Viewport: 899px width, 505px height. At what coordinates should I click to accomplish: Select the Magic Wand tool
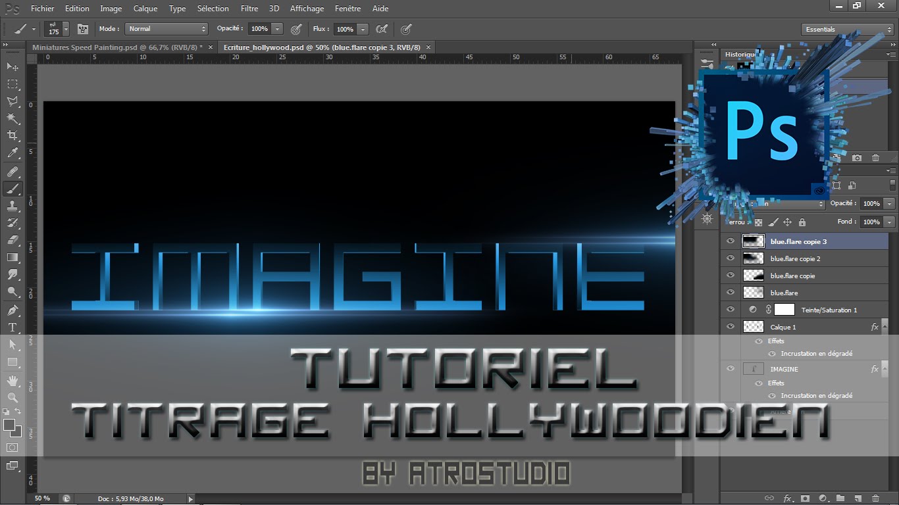(13, 118)
